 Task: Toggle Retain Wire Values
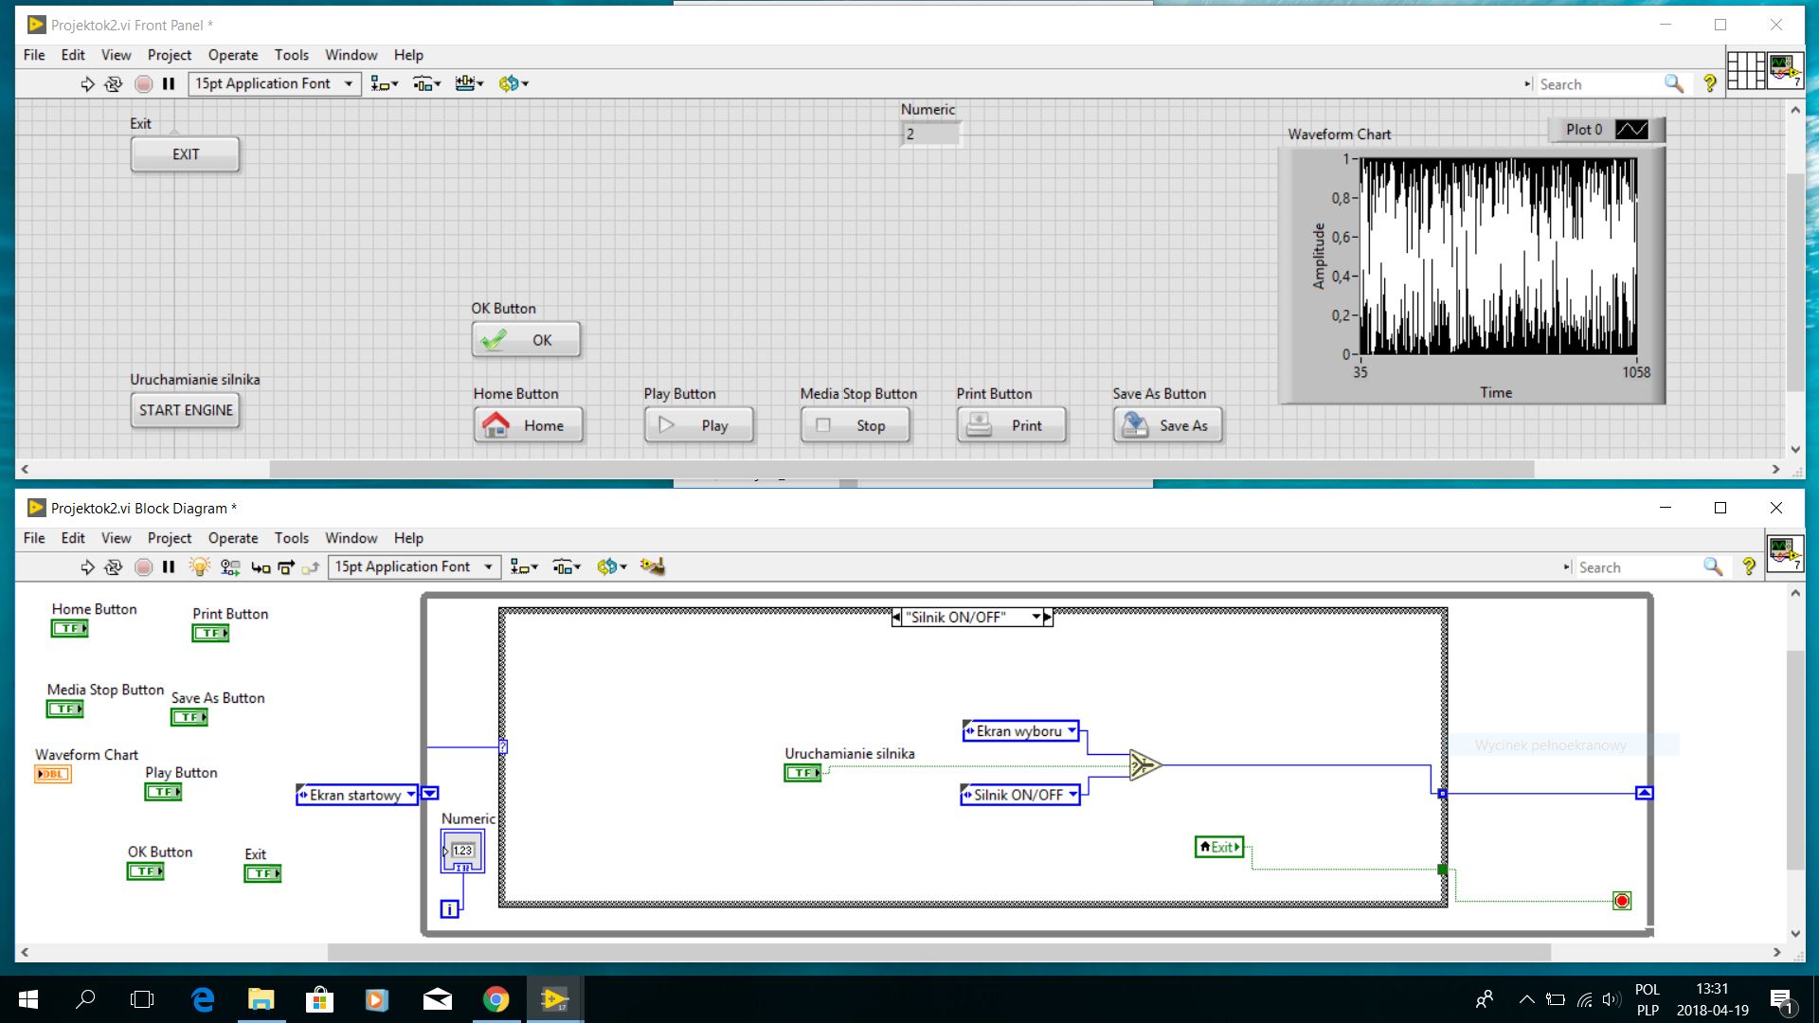tap(230, 567)
